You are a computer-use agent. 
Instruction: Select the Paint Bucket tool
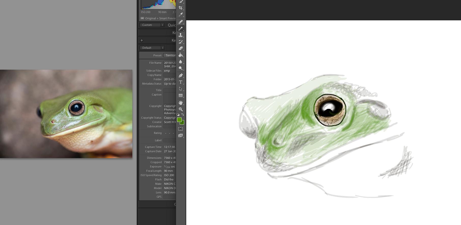pos(180,55)
